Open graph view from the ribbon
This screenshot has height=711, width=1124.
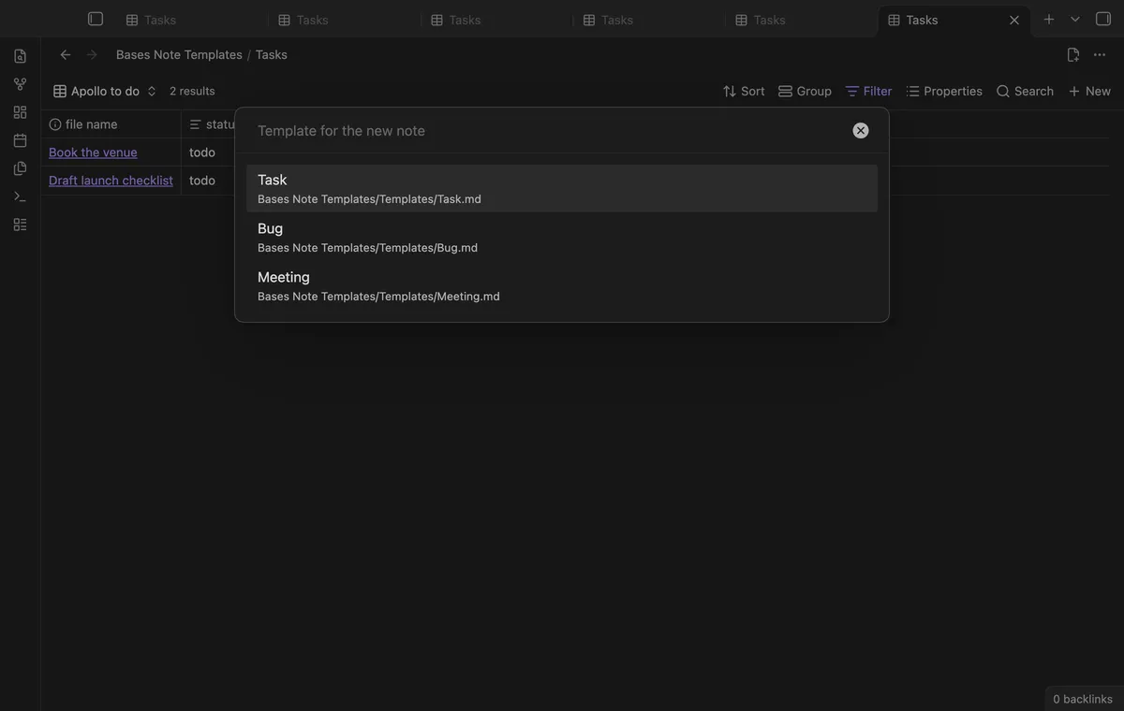tap(20, 84)
